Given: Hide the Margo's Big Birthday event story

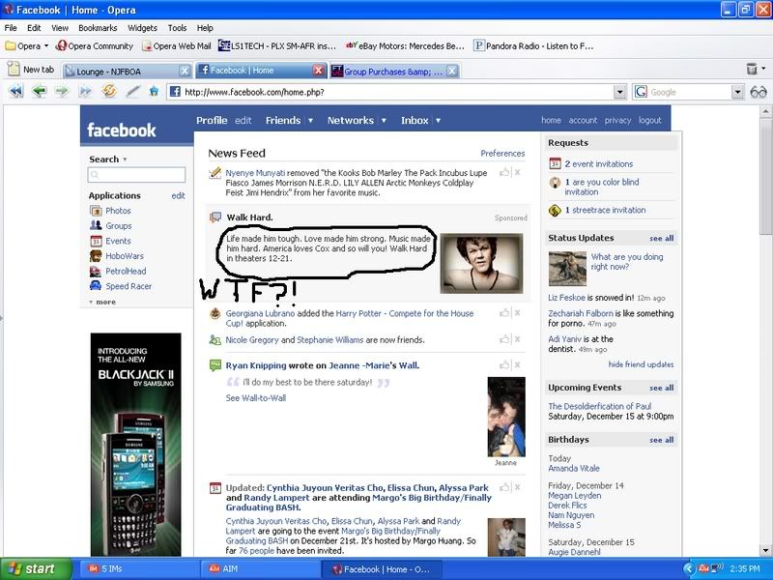Looking at the screenshot, I should [517, 487].
